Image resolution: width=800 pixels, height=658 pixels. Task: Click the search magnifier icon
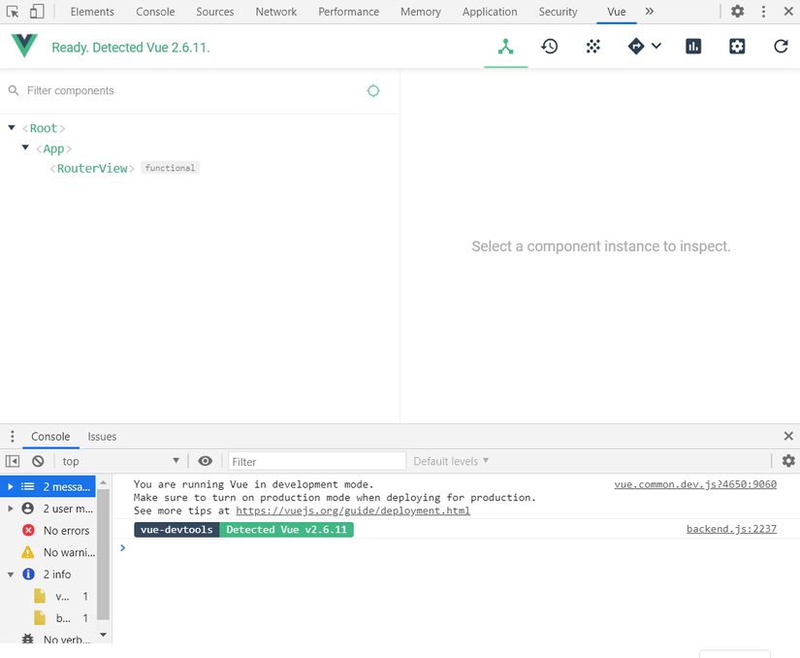14,90
